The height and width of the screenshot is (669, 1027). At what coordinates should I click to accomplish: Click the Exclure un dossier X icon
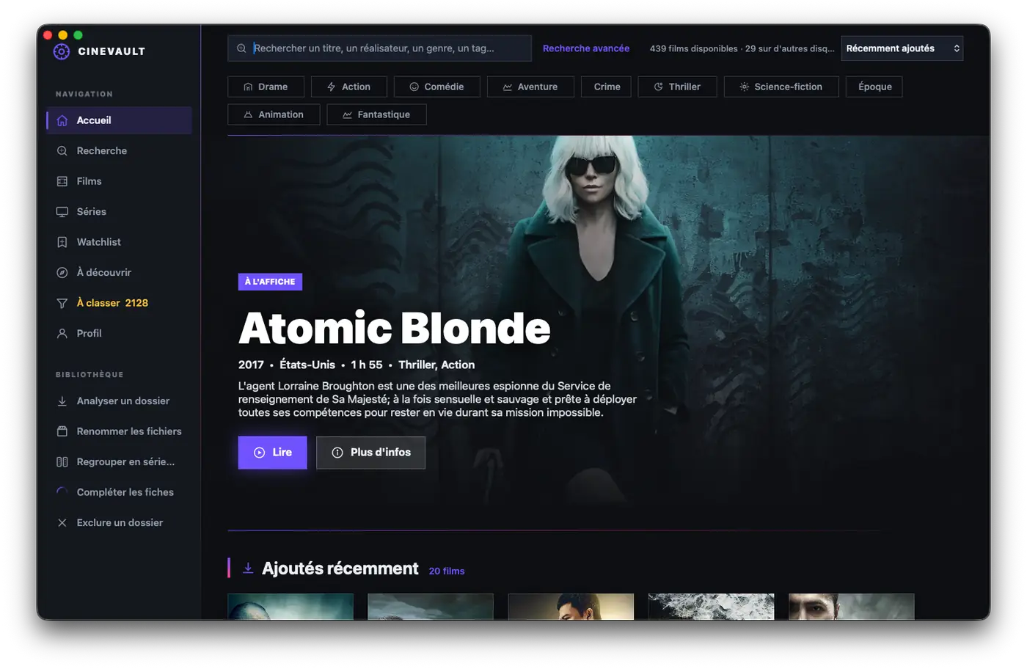tap(62, 523)
